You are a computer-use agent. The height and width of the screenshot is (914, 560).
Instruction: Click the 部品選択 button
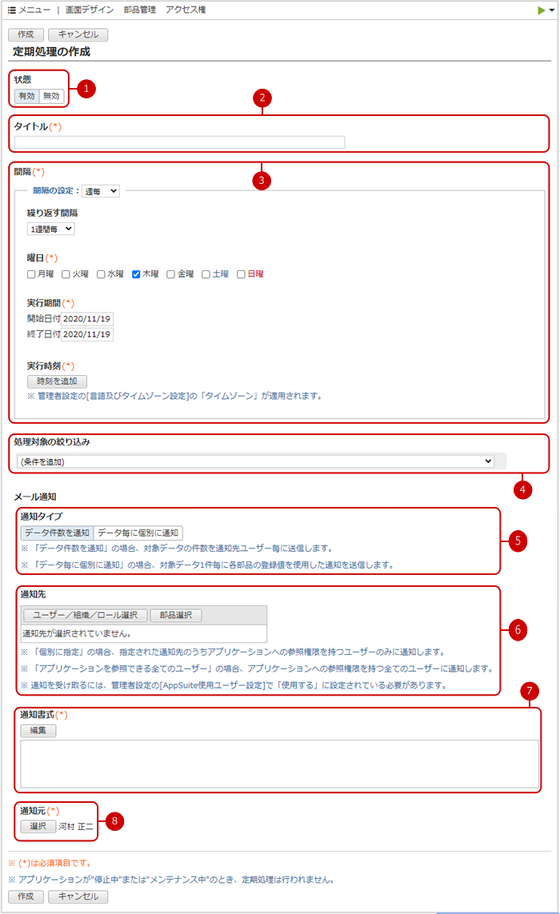coord(176,616)
